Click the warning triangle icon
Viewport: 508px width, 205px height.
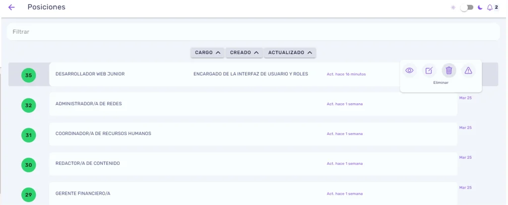click(468, 70)
